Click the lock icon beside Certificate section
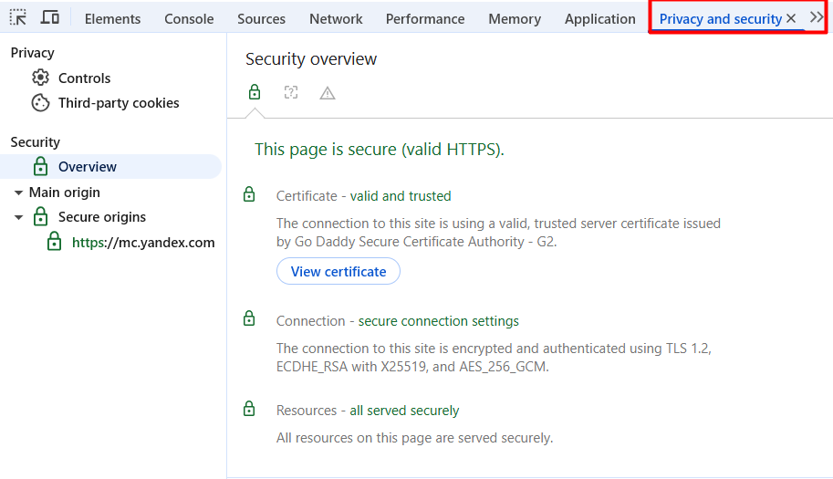Image resolution: width=833 pixels, height=479 pixels. 249,195
